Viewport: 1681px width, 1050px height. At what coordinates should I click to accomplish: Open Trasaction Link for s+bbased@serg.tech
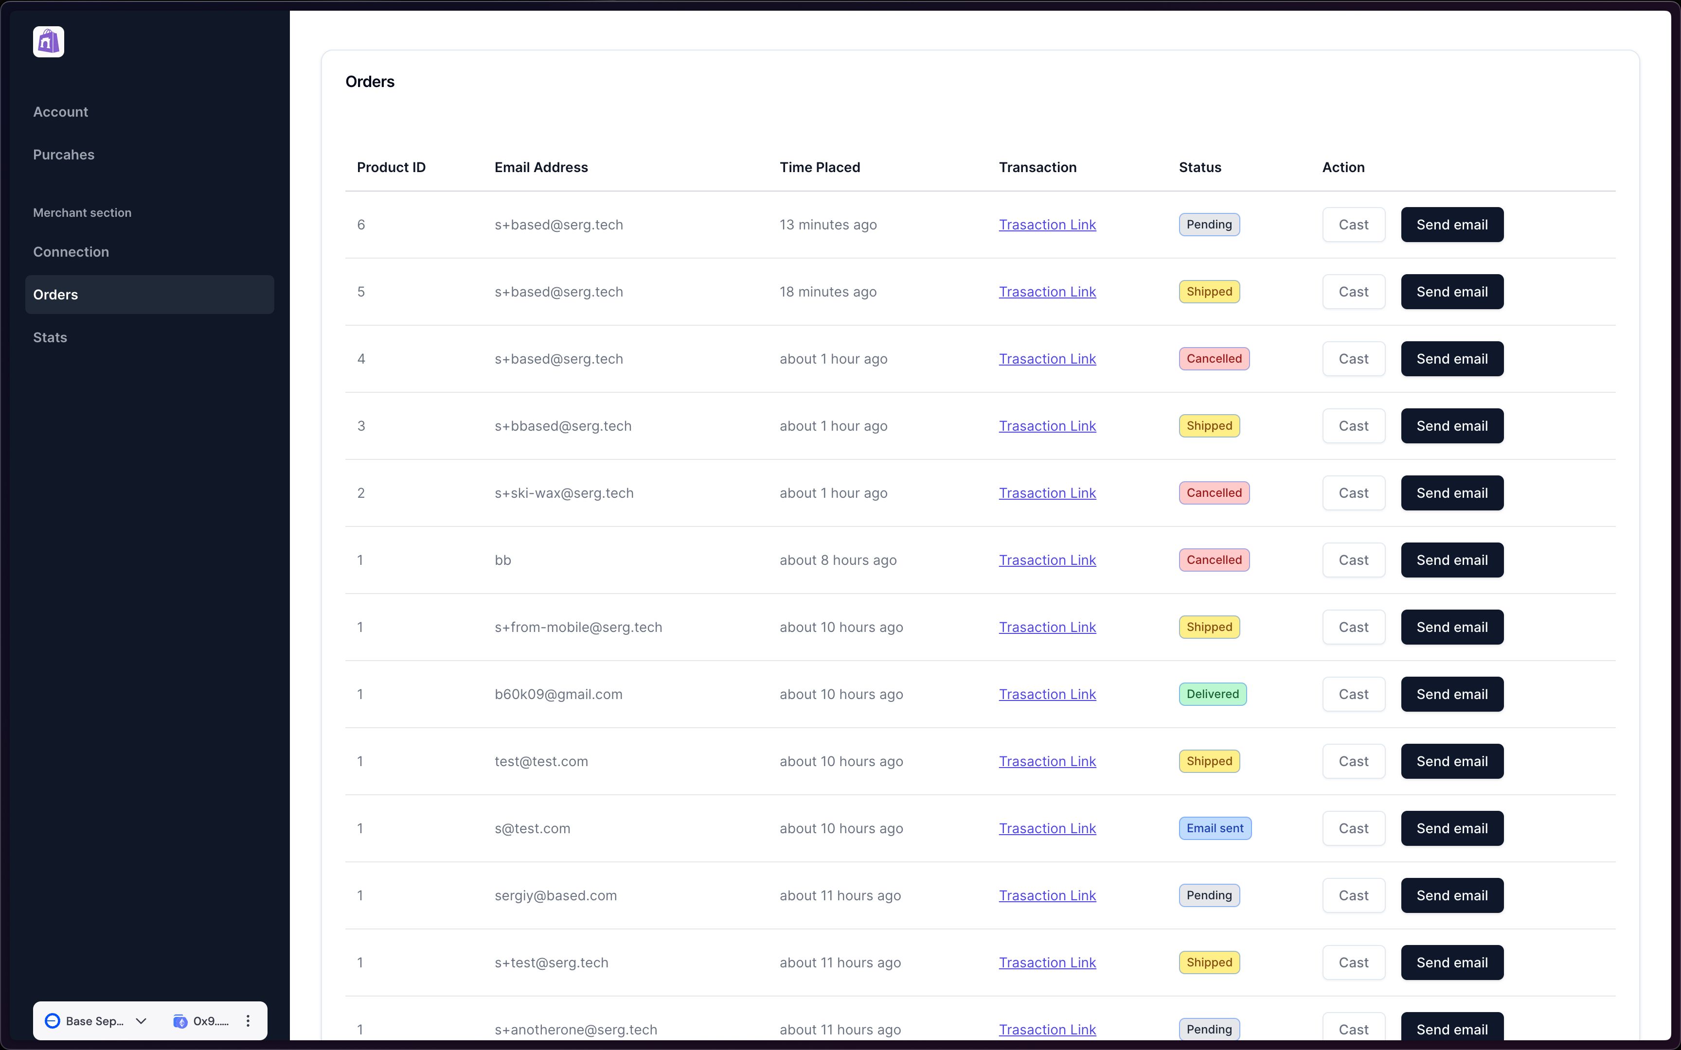click(x=1047, y=426)
